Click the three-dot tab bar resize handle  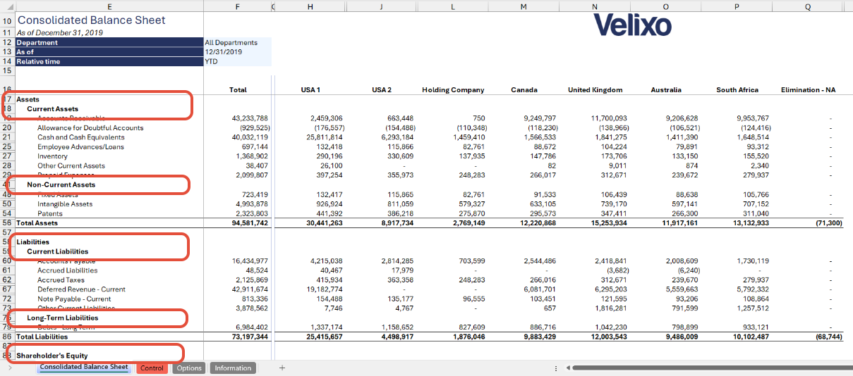(x=557, y=368)
